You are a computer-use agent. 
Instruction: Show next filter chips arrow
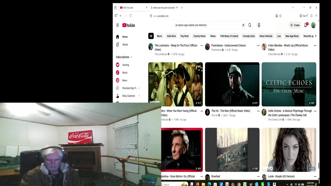tap(315, 36)
